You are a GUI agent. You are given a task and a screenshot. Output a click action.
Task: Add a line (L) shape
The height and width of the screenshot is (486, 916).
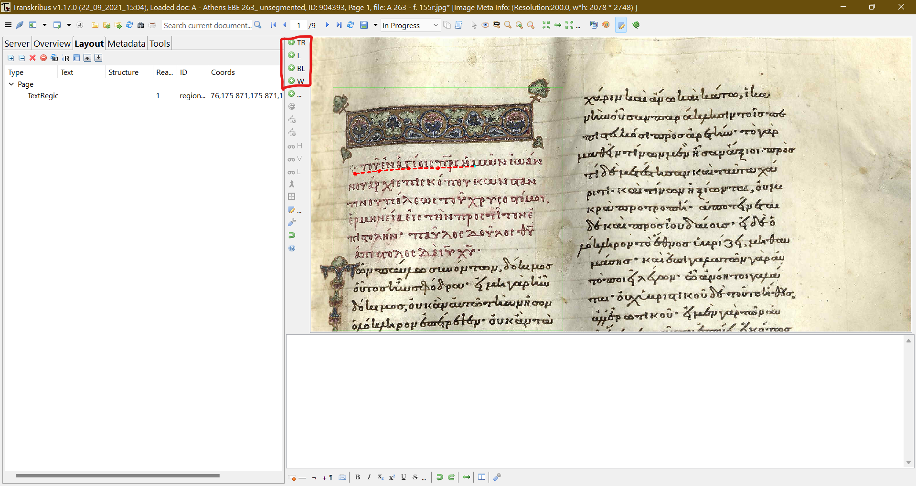click(295, 55)
